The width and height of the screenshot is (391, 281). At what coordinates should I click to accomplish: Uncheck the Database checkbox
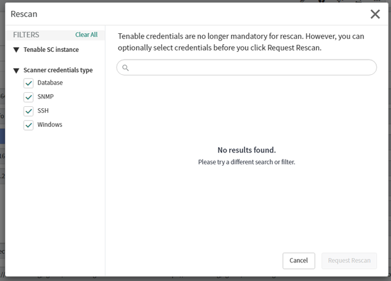(28, 83)
